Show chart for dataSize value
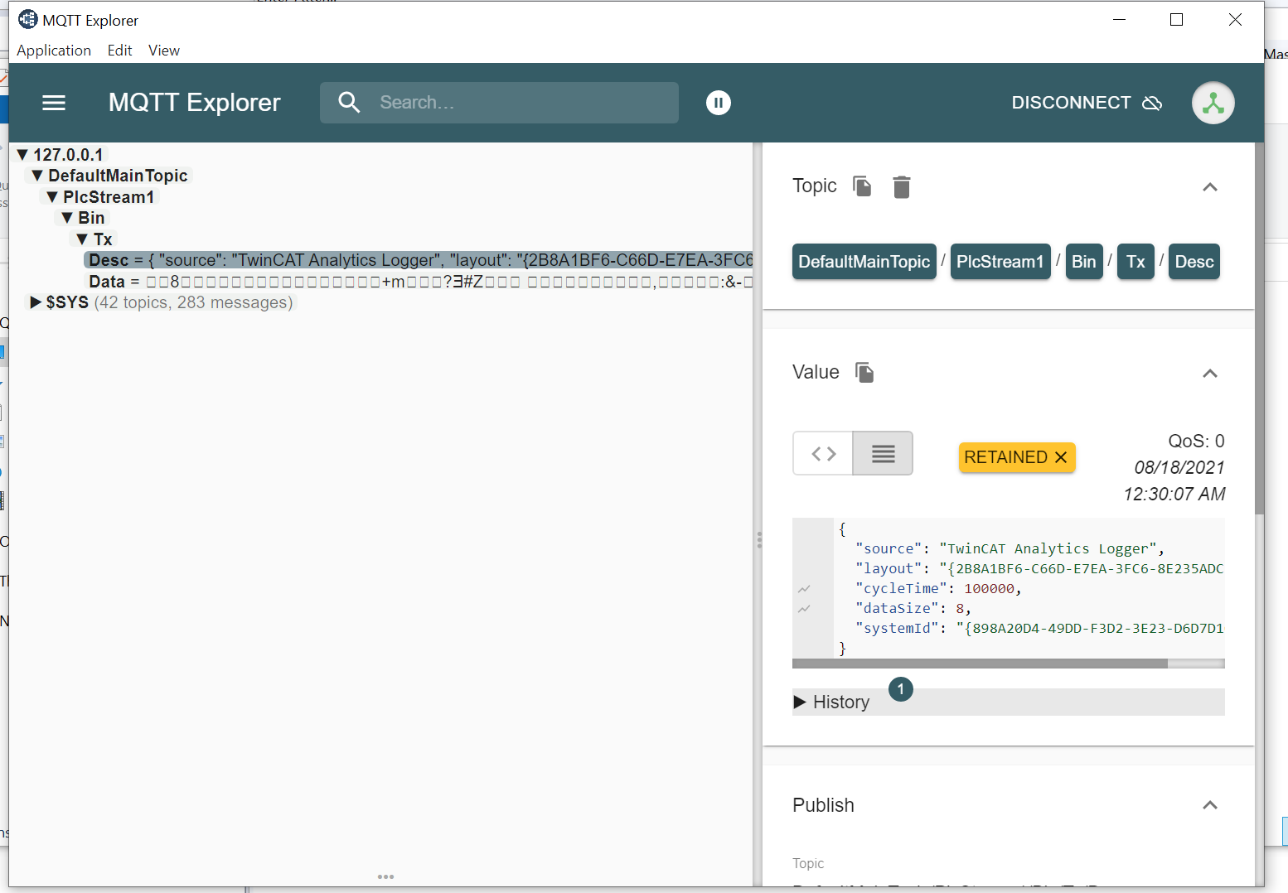The width and height of the screenshot is (1288, 893). point(804,609)
